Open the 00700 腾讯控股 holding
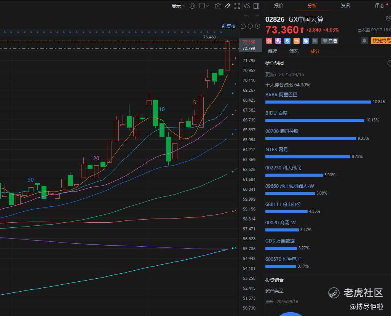 [x=282, y=131]
